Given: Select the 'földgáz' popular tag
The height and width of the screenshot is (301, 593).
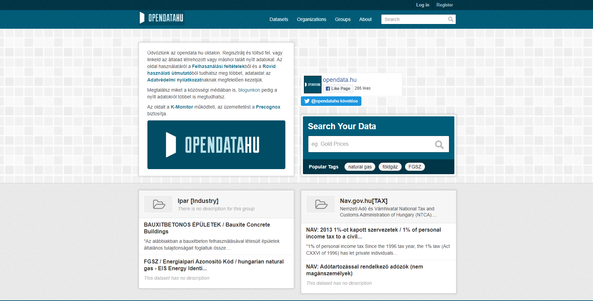Looking at the screenshot, I should pyautogui.click(x=390, y=167).
